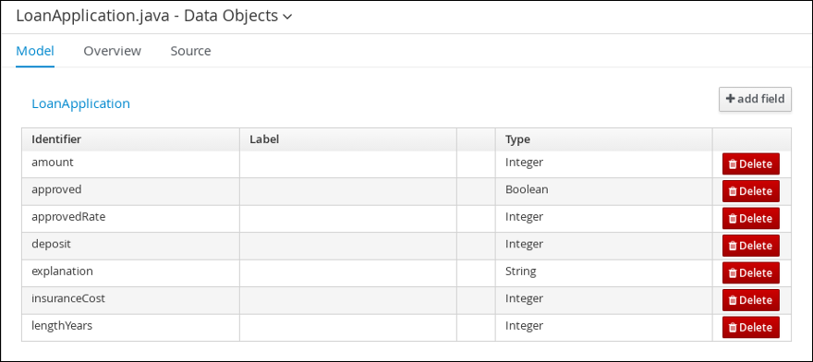
Task: Select the explanation row identifier
Action: click(62, 271)
